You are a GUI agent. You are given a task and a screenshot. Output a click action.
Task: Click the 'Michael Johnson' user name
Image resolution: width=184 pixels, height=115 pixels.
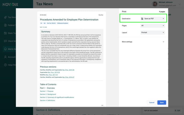pyautogui.click(x=166, y=2)
